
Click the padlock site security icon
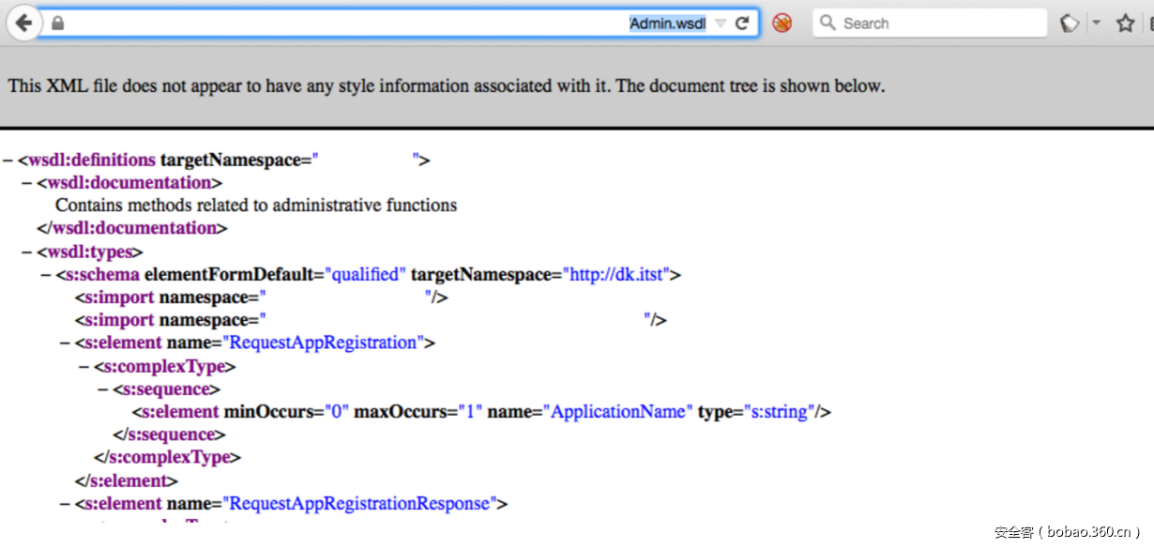[x=57, y=23]
